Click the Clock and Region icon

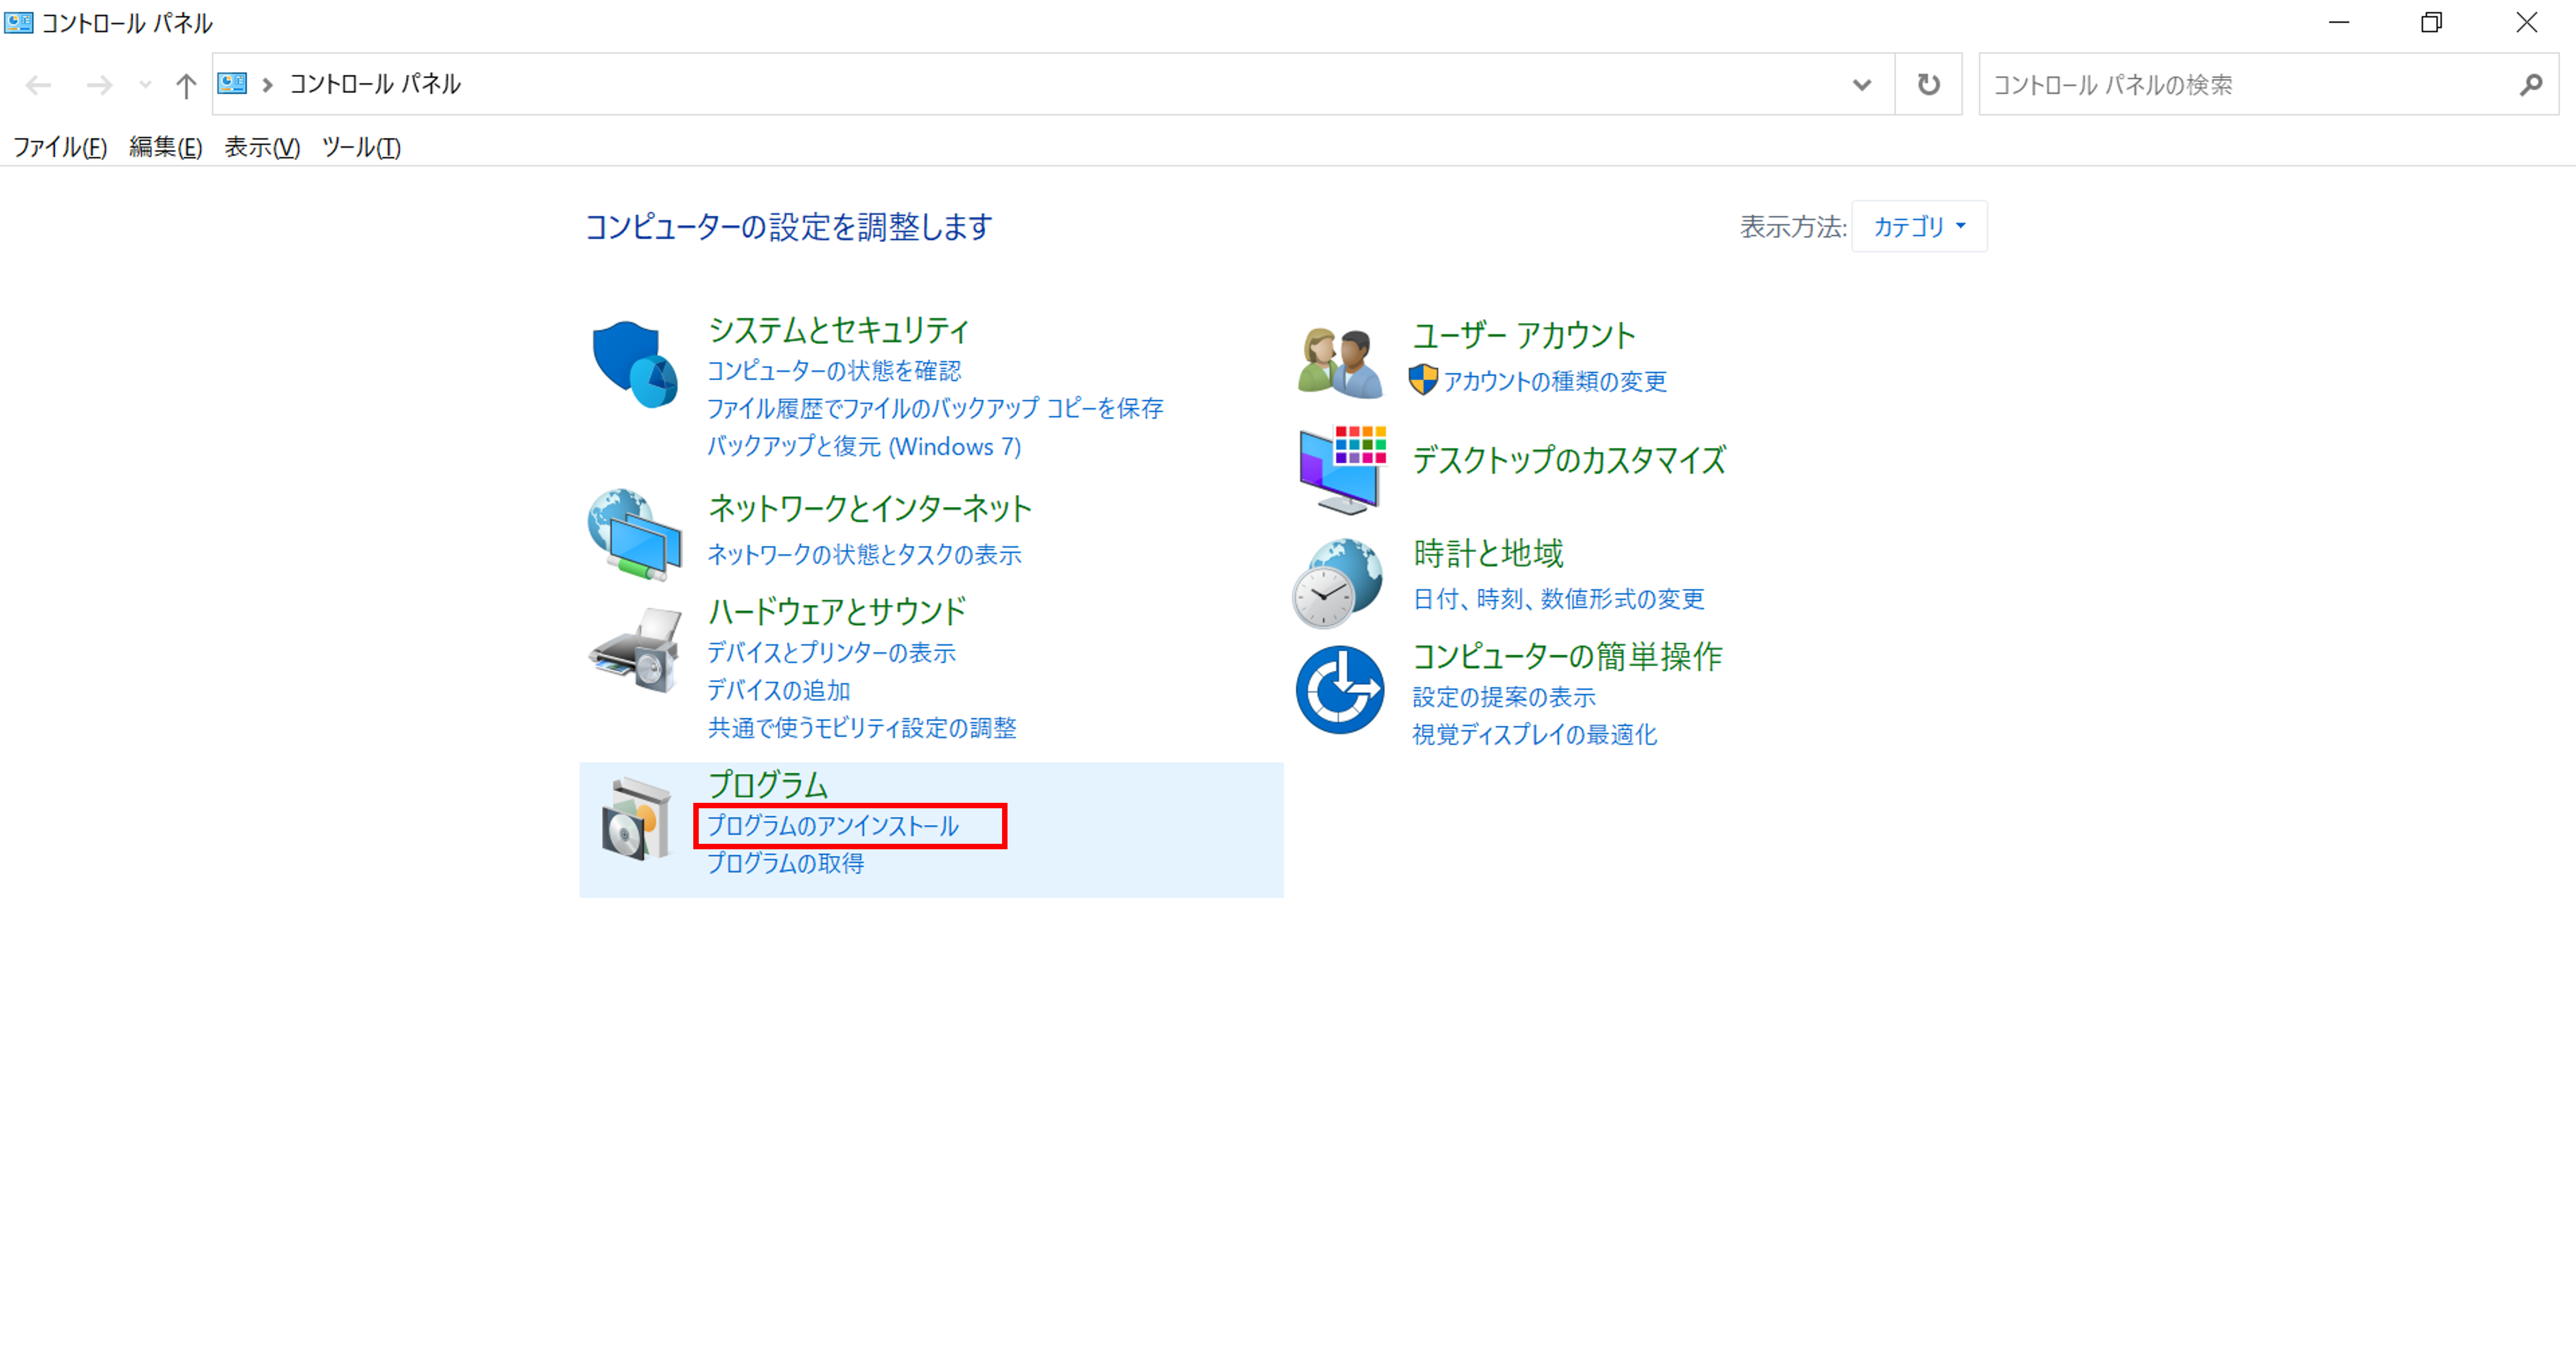[x=1338, y=583]
